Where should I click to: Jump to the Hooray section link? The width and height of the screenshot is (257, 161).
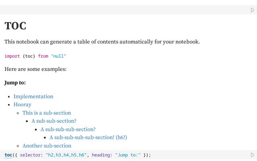coord(22,105)
